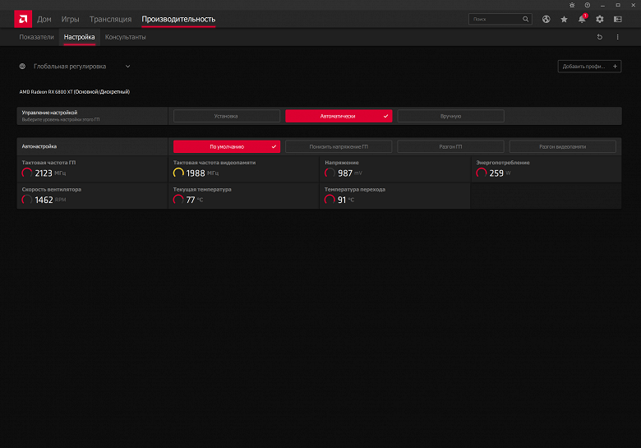Click the Тактовая частота видеопамяти heading
The image size is (641, 448).
[214, 162]
